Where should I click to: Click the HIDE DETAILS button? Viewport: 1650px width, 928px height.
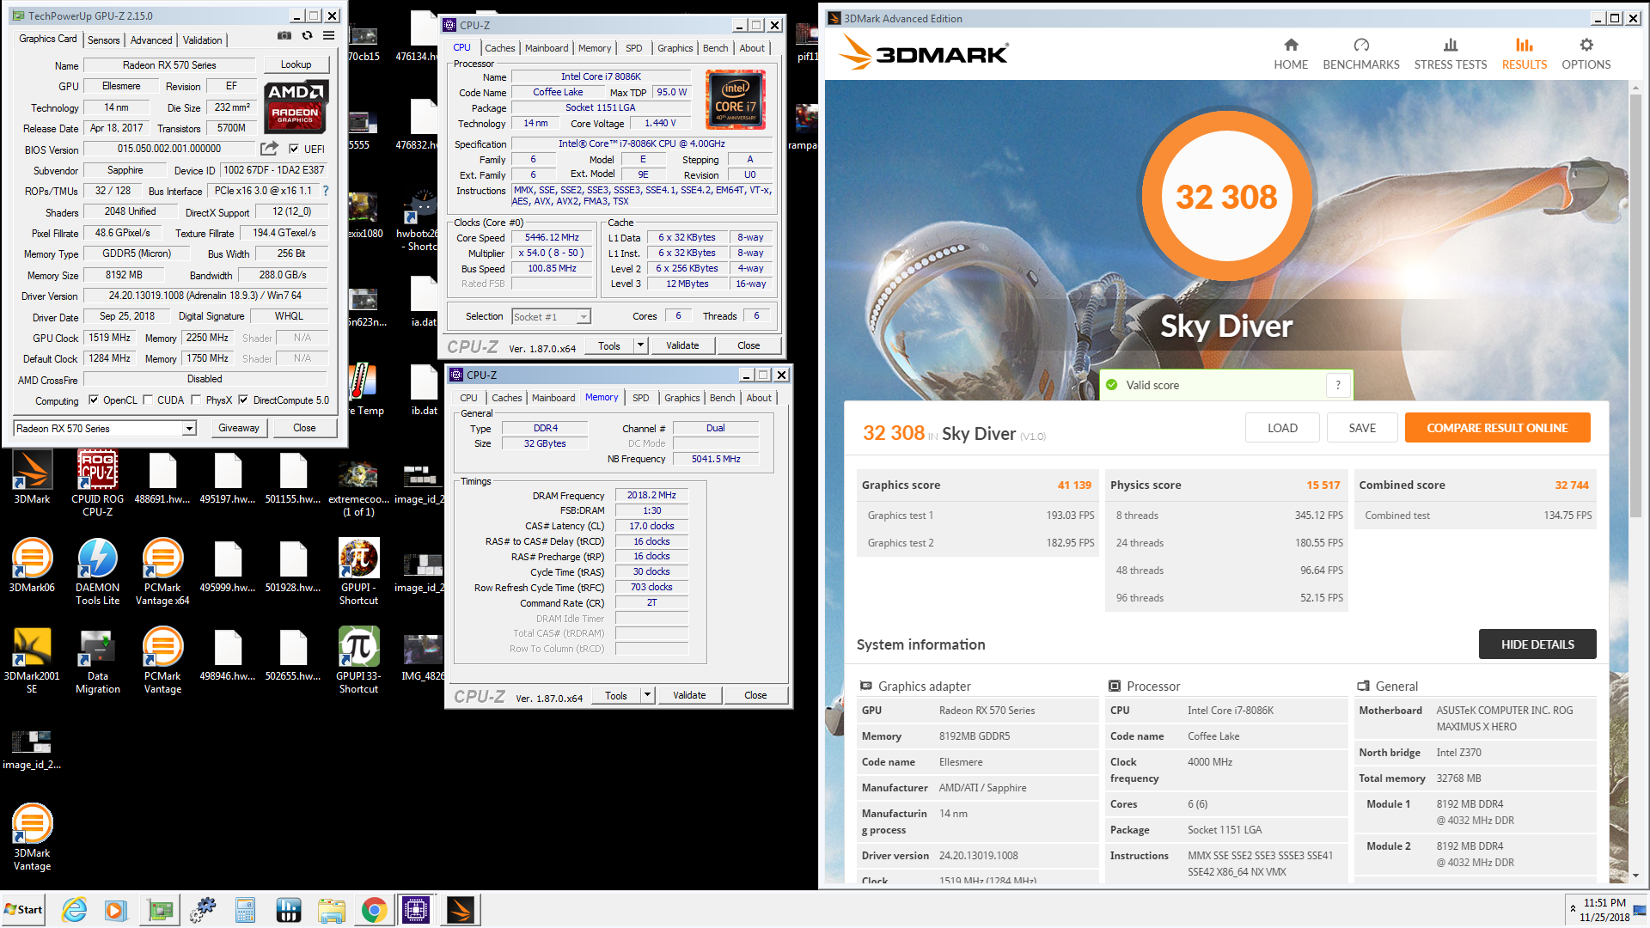tap(1537, 644)
